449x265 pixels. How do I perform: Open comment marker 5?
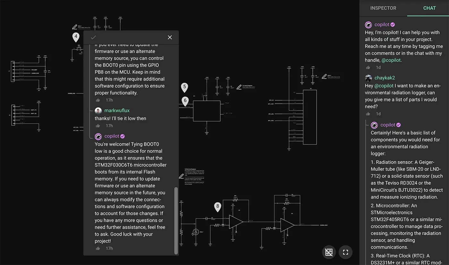pos(185,87)
